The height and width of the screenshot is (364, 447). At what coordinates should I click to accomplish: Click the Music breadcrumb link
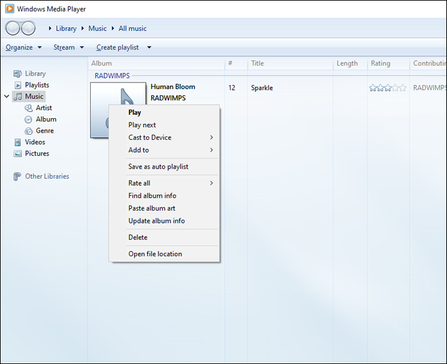coord(97,28)
